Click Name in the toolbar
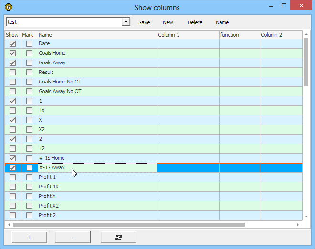Screen dimensions: 315x249 pos(222,22)
